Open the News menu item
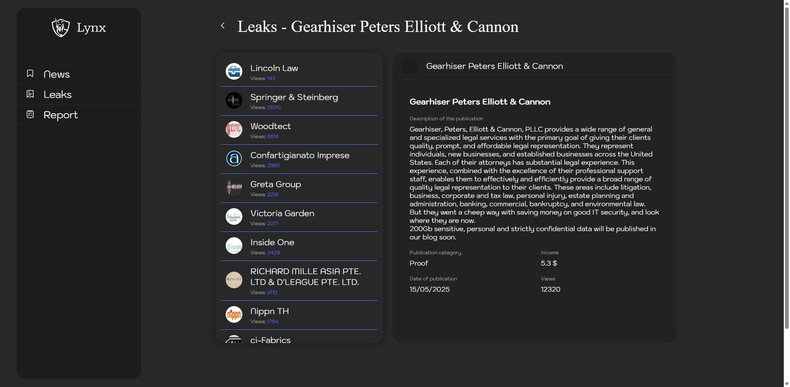 click(x=56, y=74)
